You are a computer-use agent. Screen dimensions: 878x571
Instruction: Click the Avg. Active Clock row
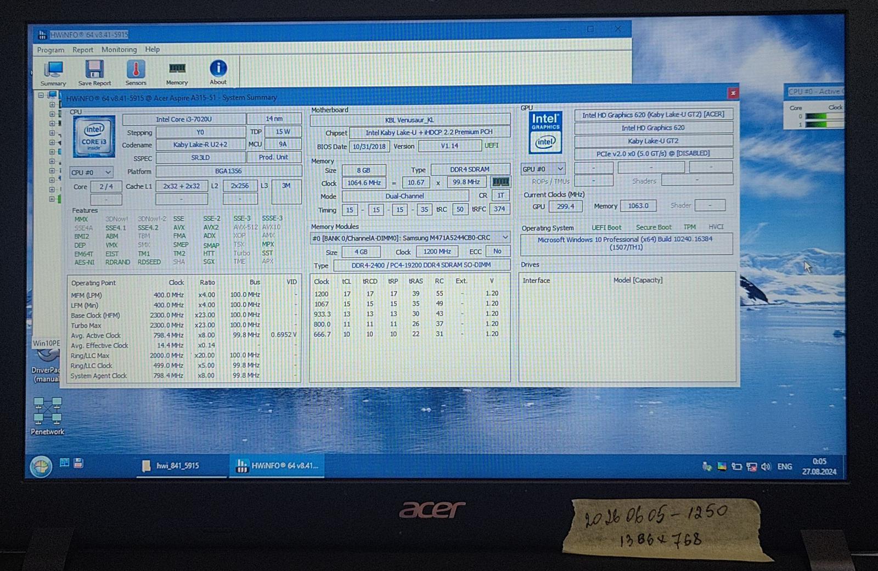click(183, 335)
